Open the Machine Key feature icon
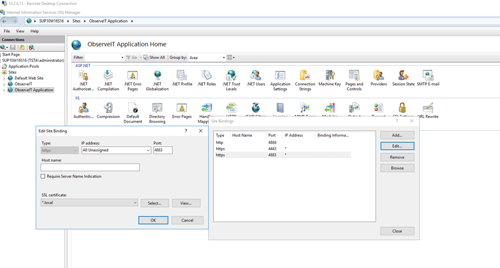The height and width of the screenshot is (268, 500). tap(329, 76)
